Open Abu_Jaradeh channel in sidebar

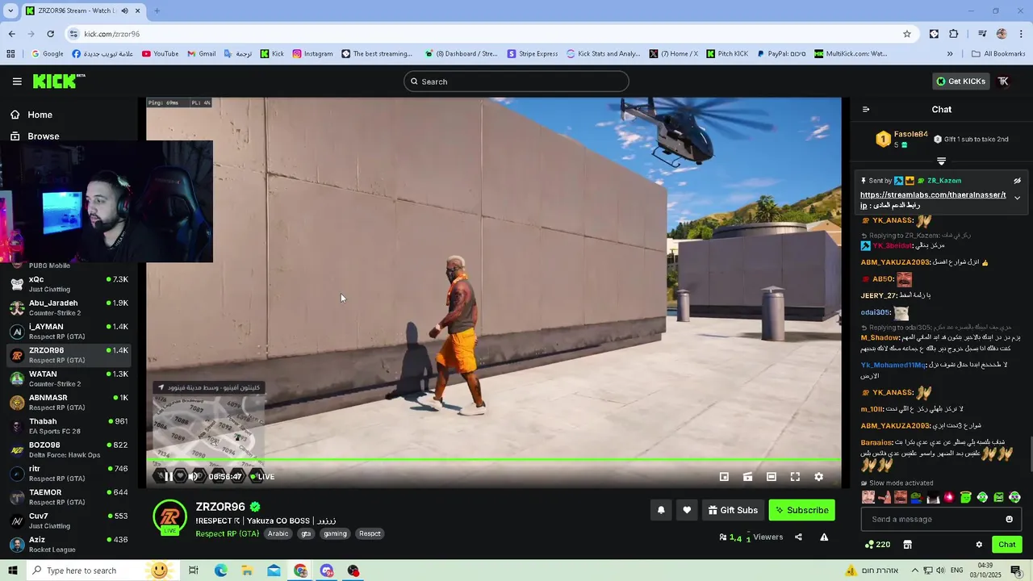[x=69, y=307]
